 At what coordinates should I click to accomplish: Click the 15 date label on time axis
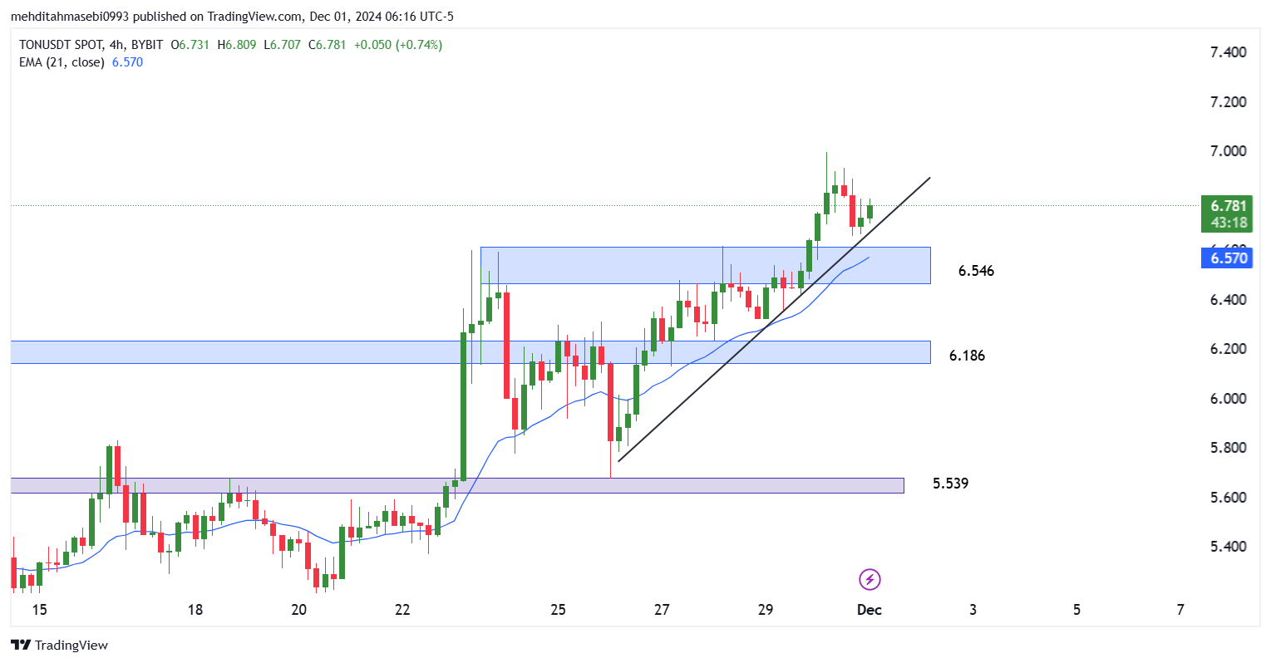click(39, 610)
